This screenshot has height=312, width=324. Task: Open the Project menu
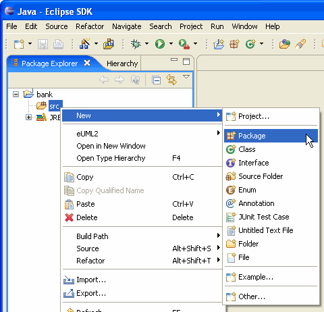(191, 26)
